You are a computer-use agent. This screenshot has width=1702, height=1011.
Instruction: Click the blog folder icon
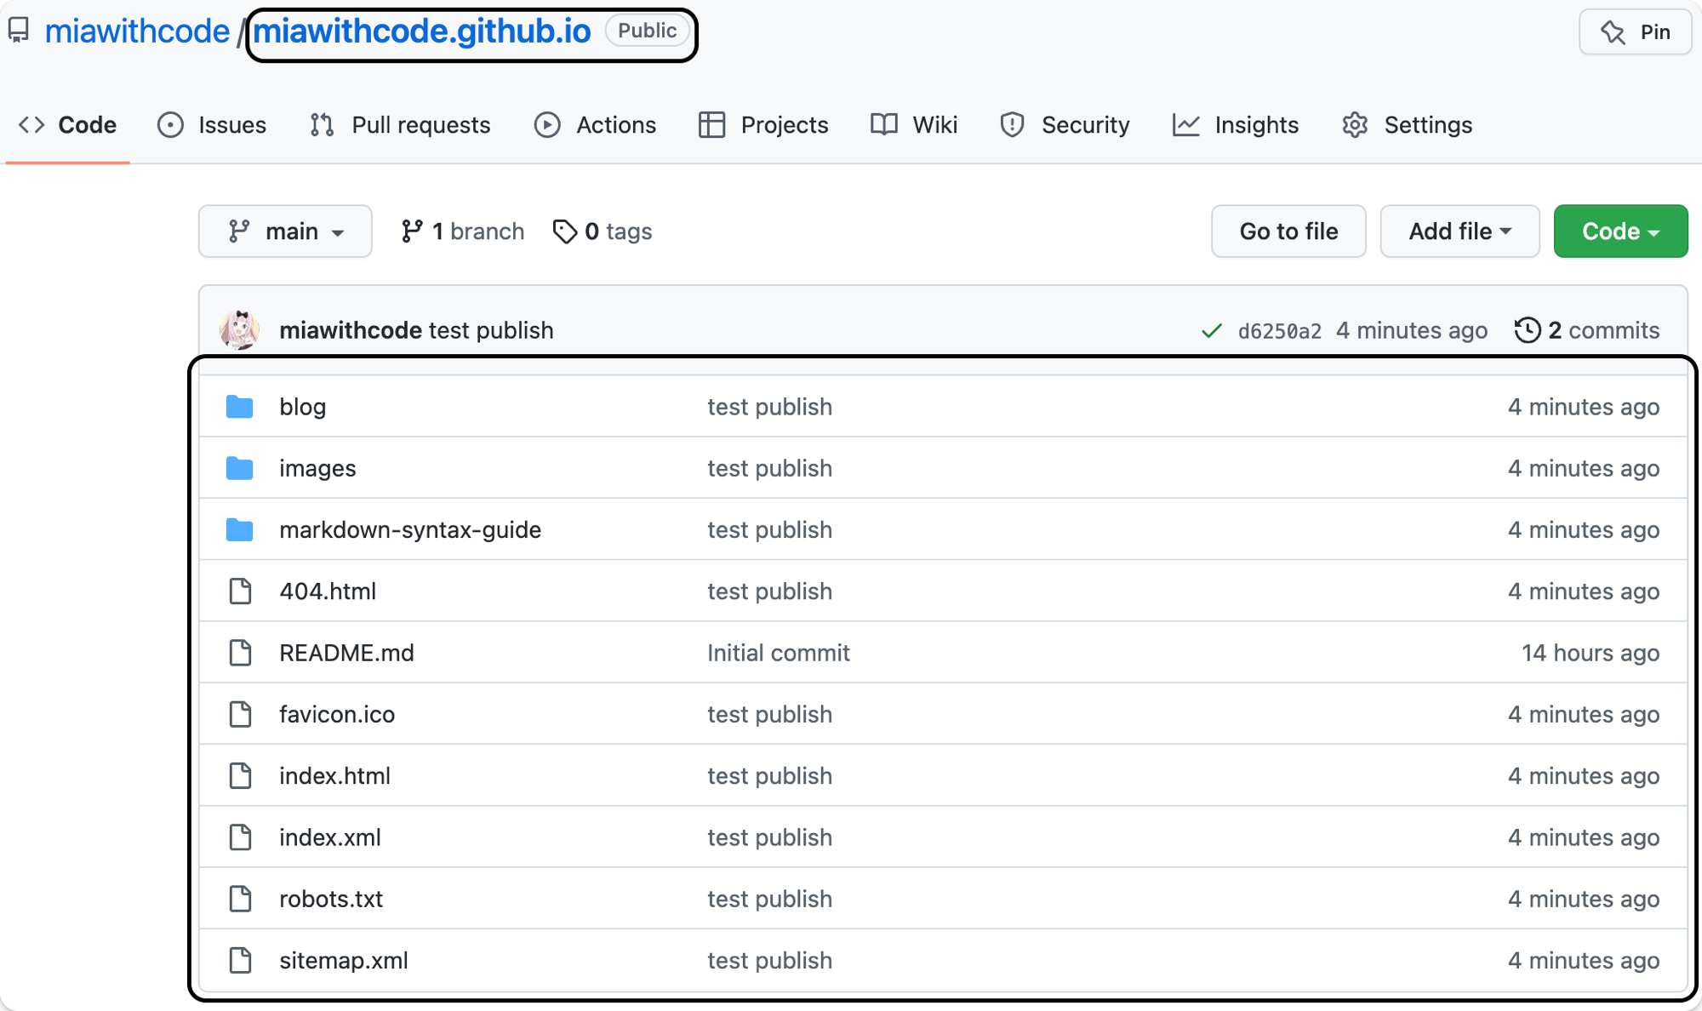(240, 407)
